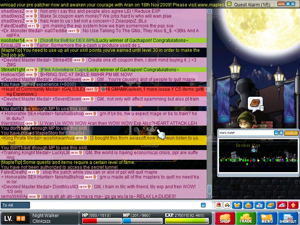Open the 'To All' chat target selector
The image size is (300, 225).
click(15, 205)
